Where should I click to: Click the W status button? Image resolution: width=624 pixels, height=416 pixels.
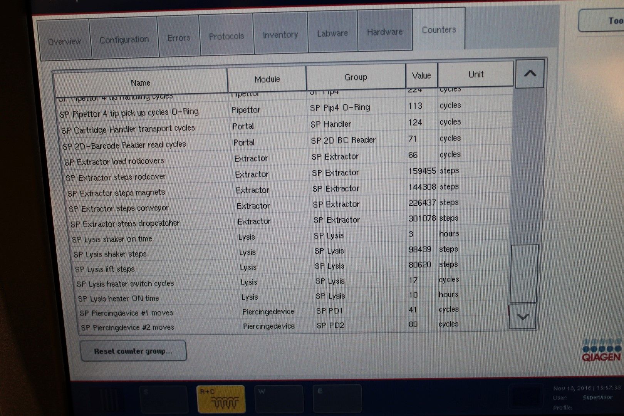pyautogui.click(x=279, y=399)
